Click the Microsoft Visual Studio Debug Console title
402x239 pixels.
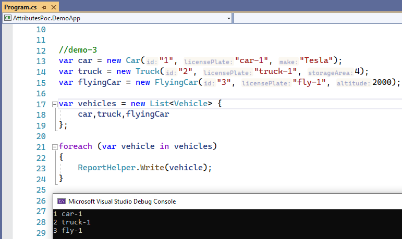pyautogui.click(x=122, y=202)
